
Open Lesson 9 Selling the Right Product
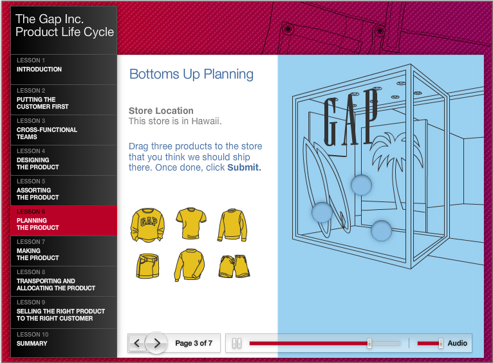(64, 312)
